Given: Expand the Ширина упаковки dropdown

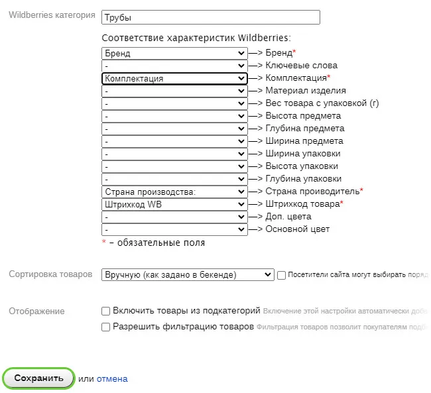Looking at the screenshot, I should click(x=174, y=154).
